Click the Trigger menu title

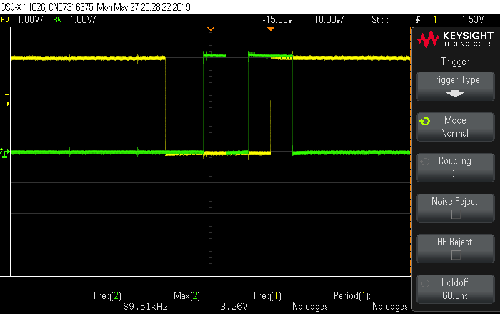tap(455, 61)
